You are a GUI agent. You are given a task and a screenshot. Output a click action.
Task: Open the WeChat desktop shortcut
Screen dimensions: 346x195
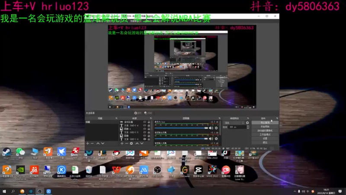(x=20, y=153)
